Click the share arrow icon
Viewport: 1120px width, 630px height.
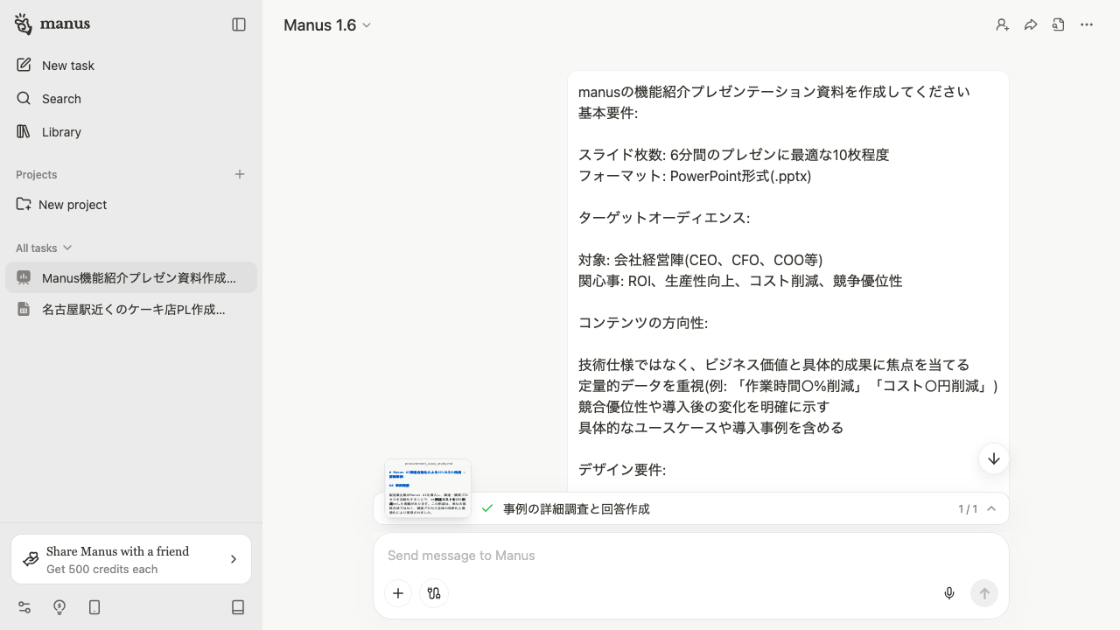[1031, 24]
